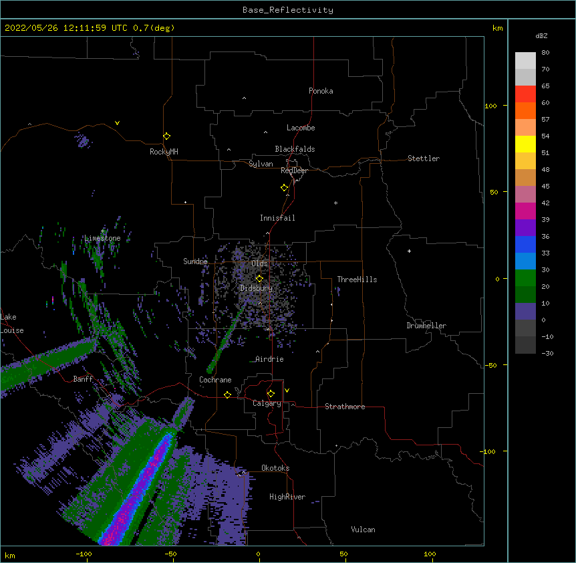
Task: Click the Vulcan town label
Action: point(363,530)
